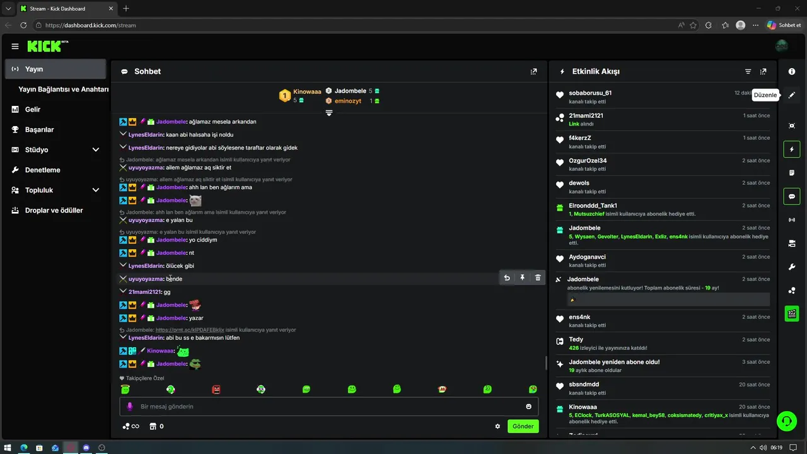Open the Copilot Sohbet et button

point(784,25)
